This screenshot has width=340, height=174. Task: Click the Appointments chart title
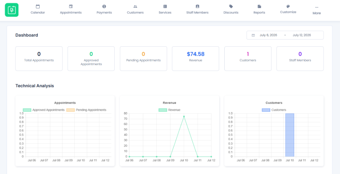point(65,103)
